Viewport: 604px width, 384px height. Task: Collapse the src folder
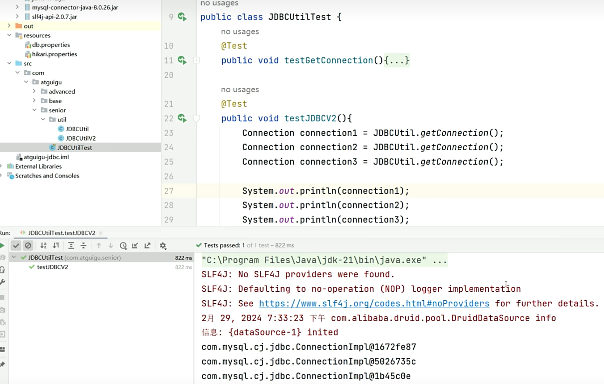[x=9, y=63]
